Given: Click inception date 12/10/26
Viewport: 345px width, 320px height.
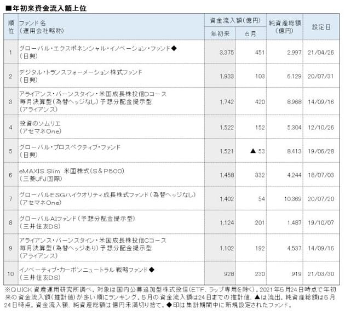Looking at the screenshot, I should pos(320,128).
